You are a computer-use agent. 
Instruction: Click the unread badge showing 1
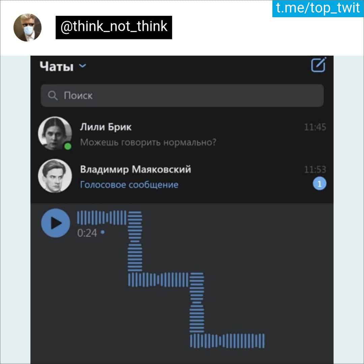click(x=320, y=184)
